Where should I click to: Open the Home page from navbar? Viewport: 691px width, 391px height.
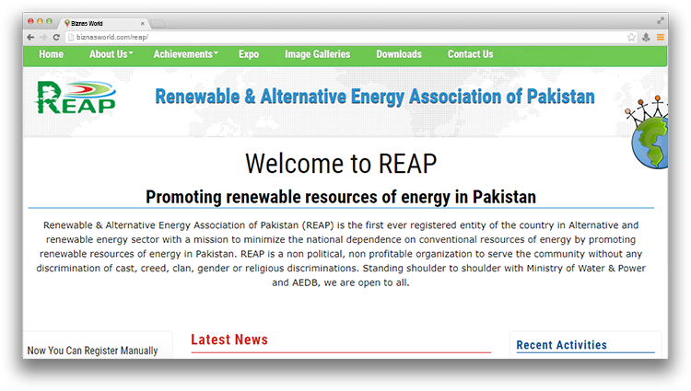click(x=52, y=54)
